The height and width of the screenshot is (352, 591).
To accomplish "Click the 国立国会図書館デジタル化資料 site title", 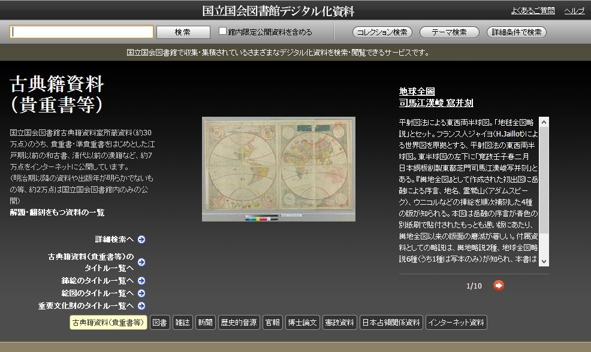I will point(278,11).
